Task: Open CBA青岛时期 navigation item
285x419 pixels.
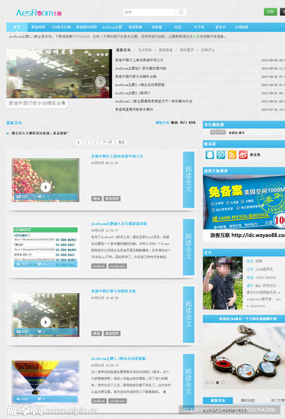Action: 61,27
